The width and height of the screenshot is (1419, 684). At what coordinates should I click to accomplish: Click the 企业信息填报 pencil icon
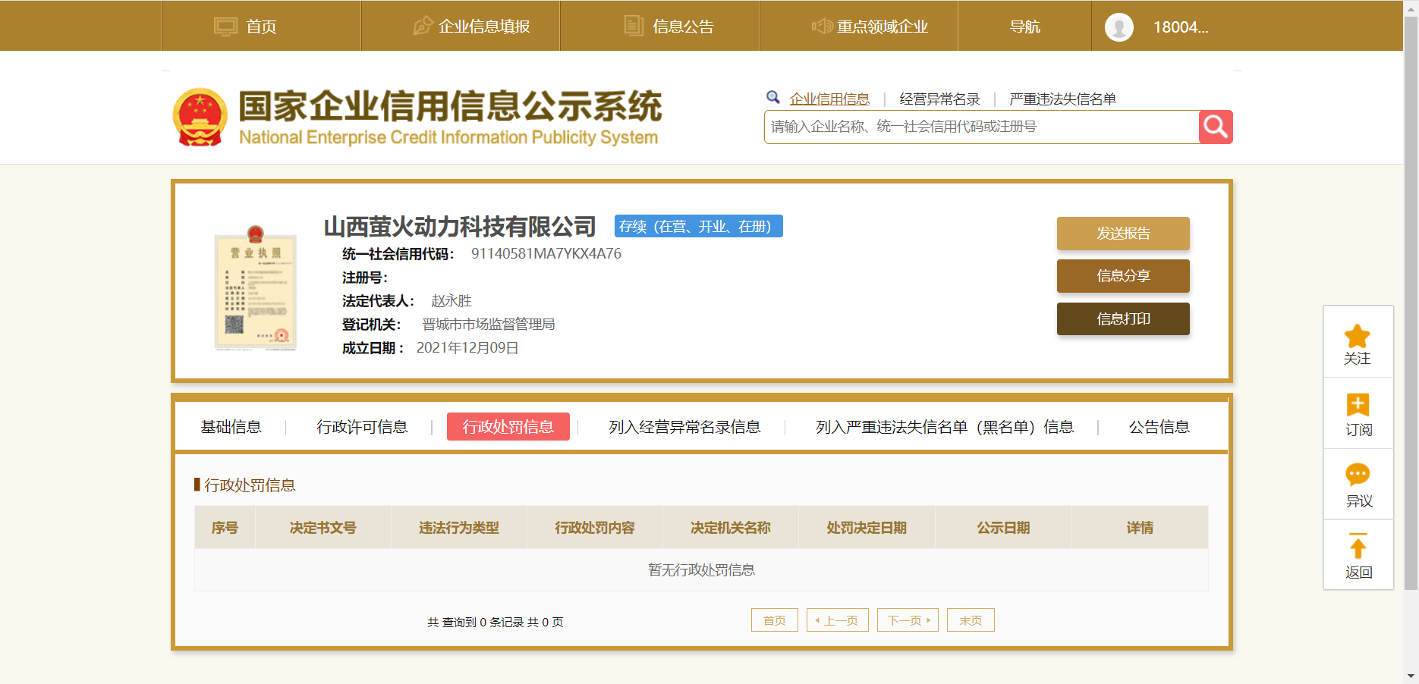click(423, 26)
